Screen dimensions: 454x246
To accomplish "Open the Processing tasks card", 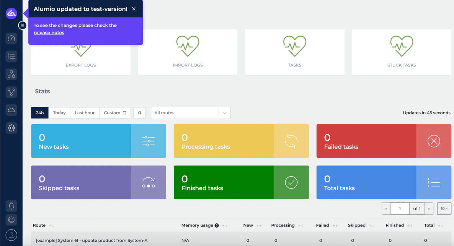I will pos(241,141).
